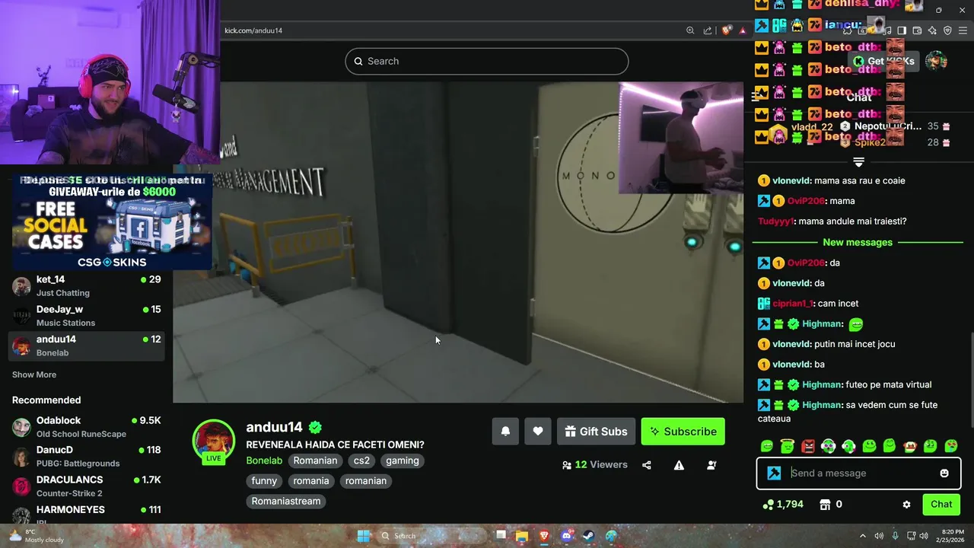
Task: Open the Gift Subs dialog
Action: tap(596, 432)
